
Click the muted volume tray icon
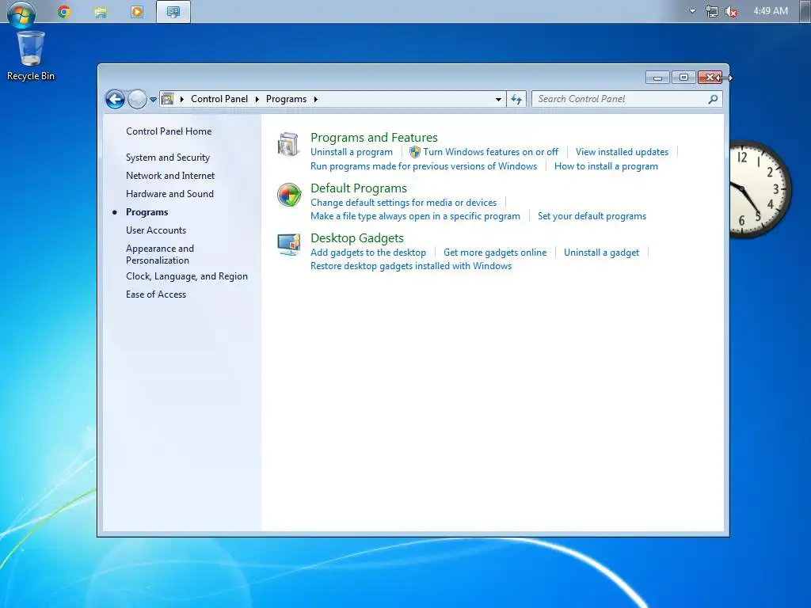coord(731,11)
